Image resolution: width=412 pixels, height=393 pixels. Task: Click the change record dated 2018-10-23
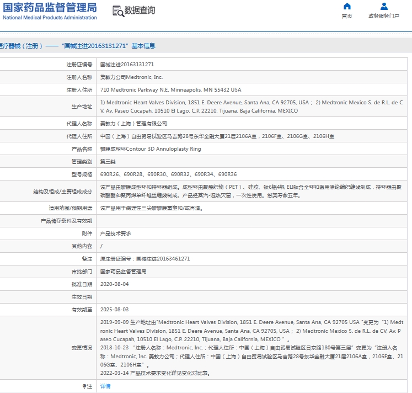tap(252, 356)
